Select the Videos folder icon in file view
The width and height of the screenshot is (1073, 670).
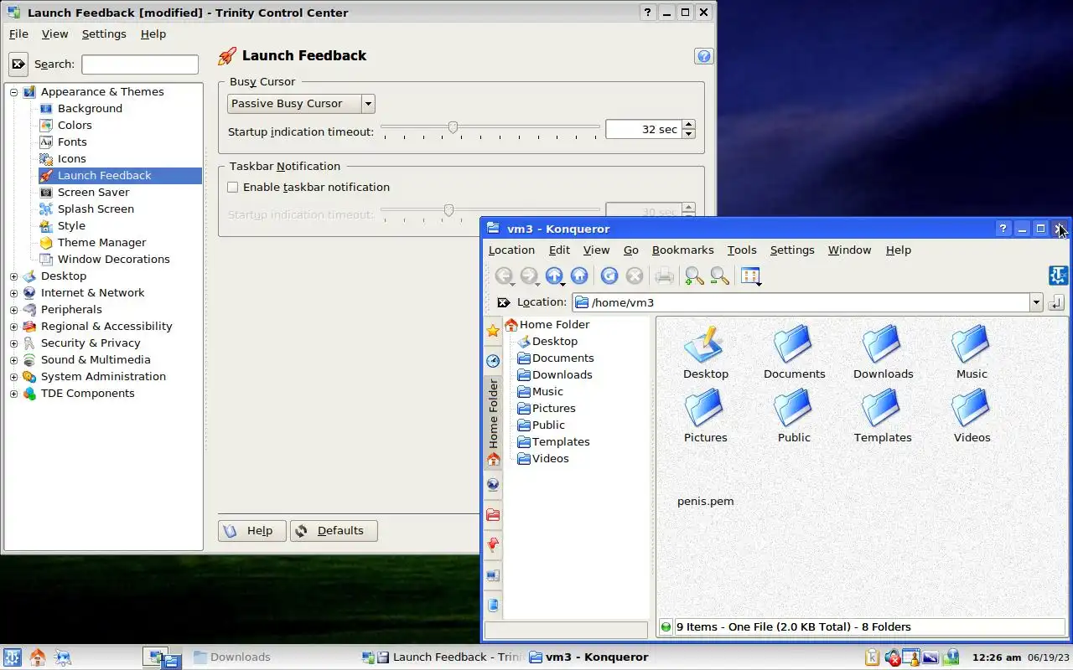pyautogui.click(x=972, y=408)
